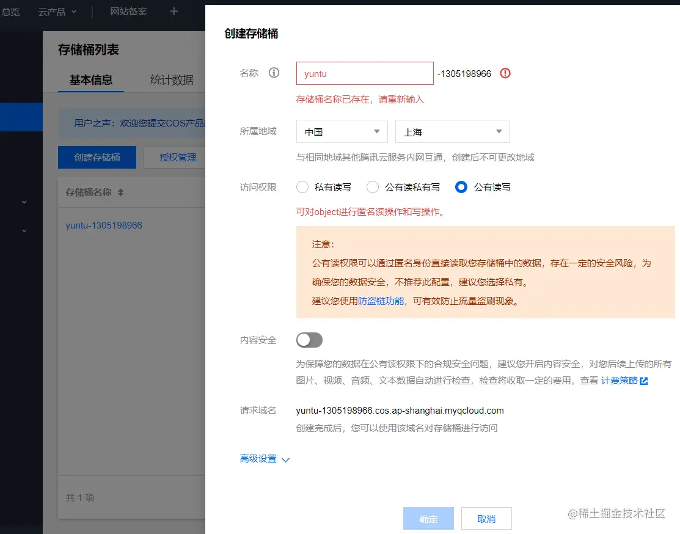Click the red error icon after -1305198966
This screenshot has width=680, height=534.
tap(505, 73)
